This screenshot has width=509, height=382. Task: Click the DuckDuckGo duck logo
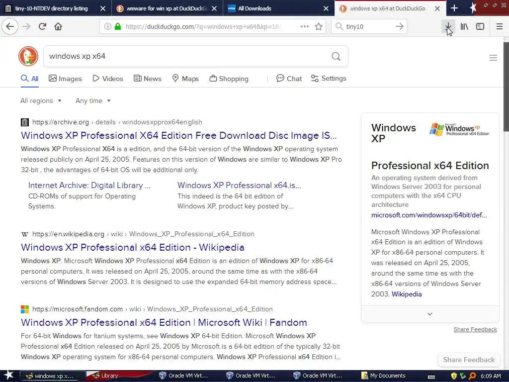(x=28, y=56)
